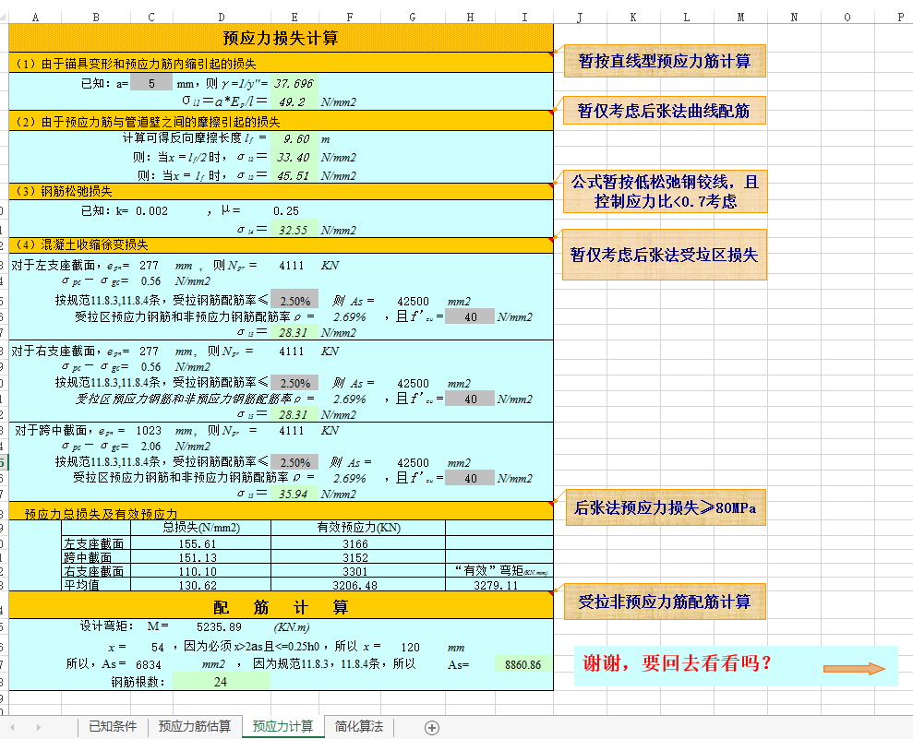Select column N header
This screenshot has width=913, height=739.
tap(794, 17)
